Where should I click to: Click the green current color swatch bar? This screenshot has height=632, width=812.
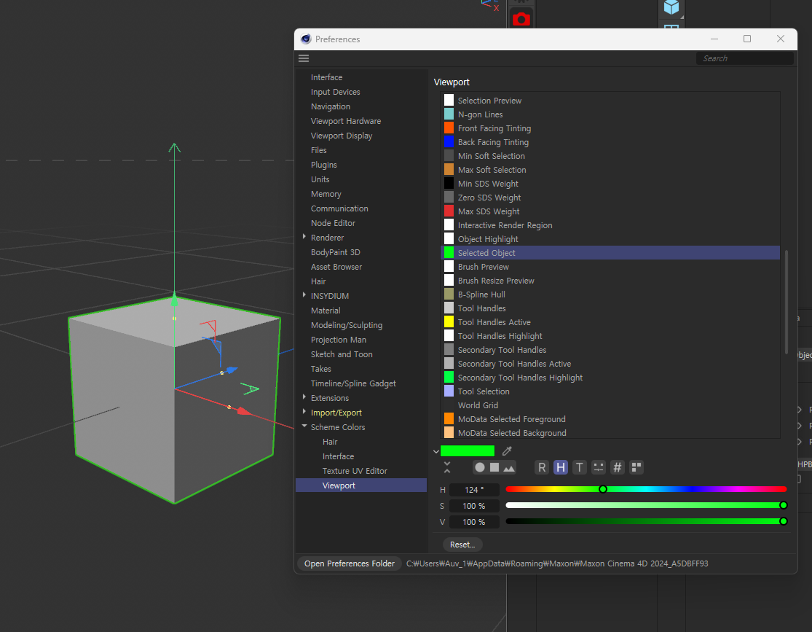point(467,450)
